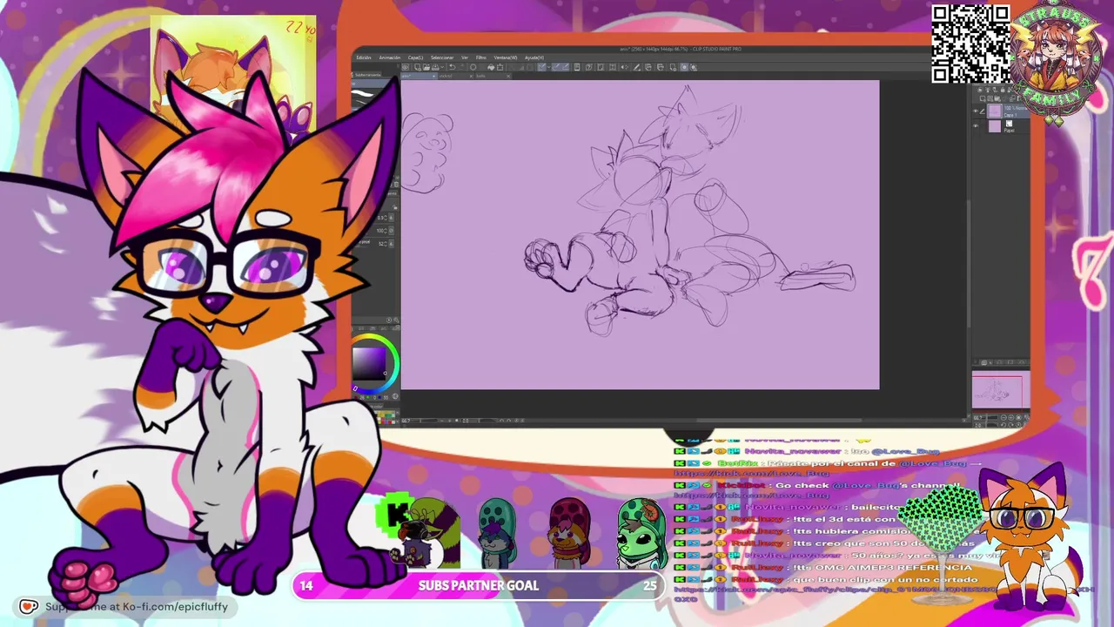Click the Clear circle icon in command bar
Screen dimensions: 1114x627
point(473,67)
